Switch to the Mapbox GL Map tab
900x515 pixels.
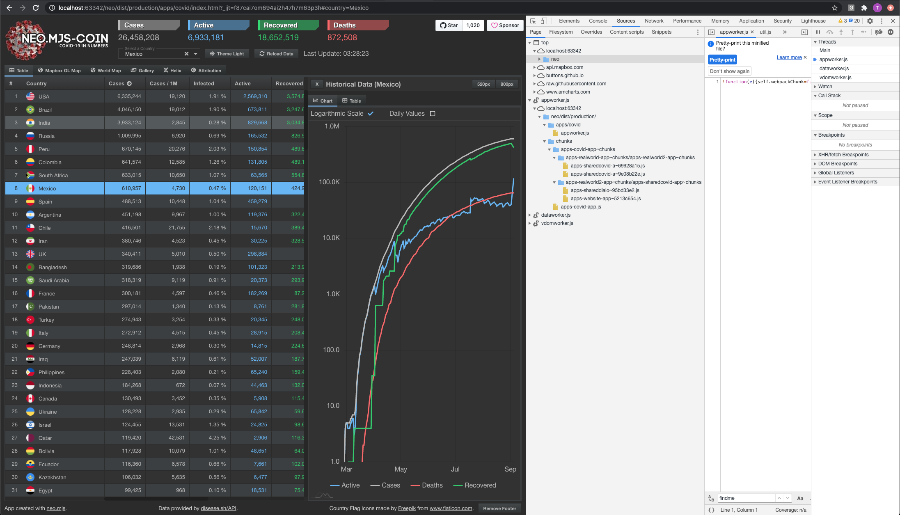pyautogui.click(x=59, y=71)
